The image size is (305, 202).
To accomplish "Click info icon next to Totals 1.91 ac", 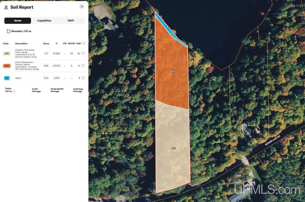I will click(x=14, y=91).
